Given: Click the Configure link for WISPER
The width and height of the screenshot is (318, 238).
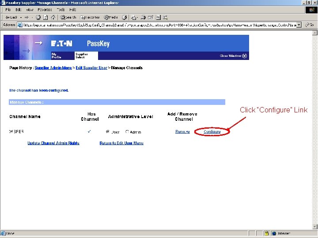Looking at the screenshot, I should pos(212,132).
